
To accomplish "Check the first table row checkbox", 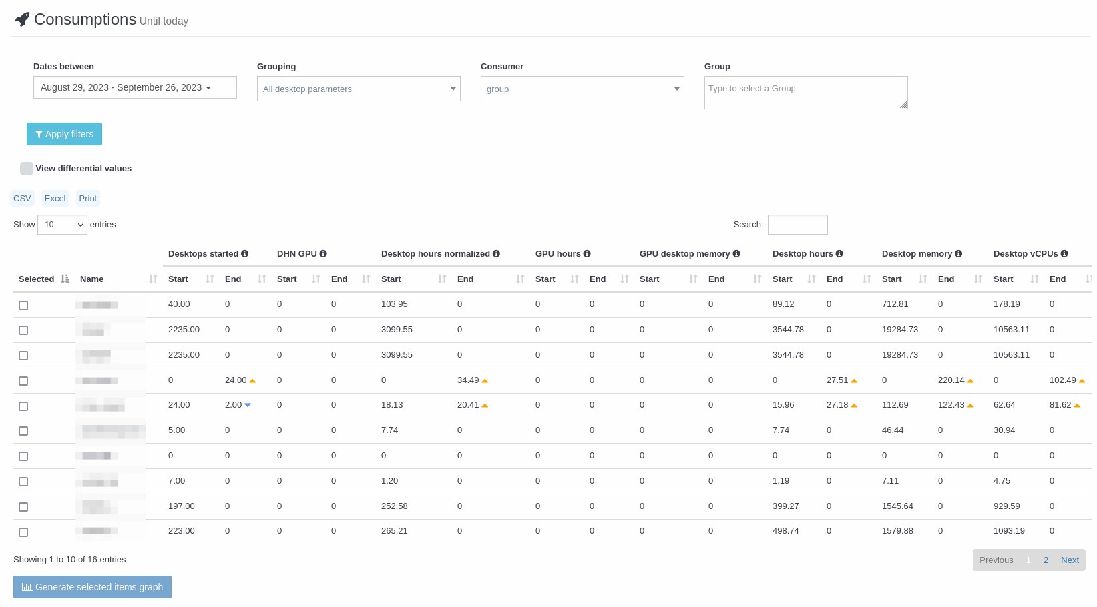I will coord(23,306).
